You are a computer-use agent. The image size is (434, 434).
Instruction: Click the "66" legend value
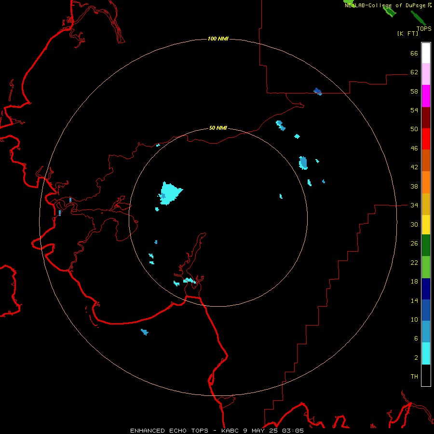(x=414, y=53)
